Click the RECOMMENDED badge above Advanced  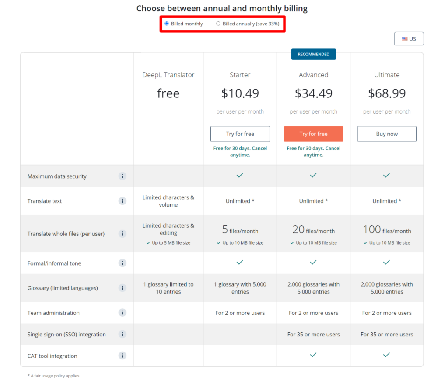click(313, 54)
